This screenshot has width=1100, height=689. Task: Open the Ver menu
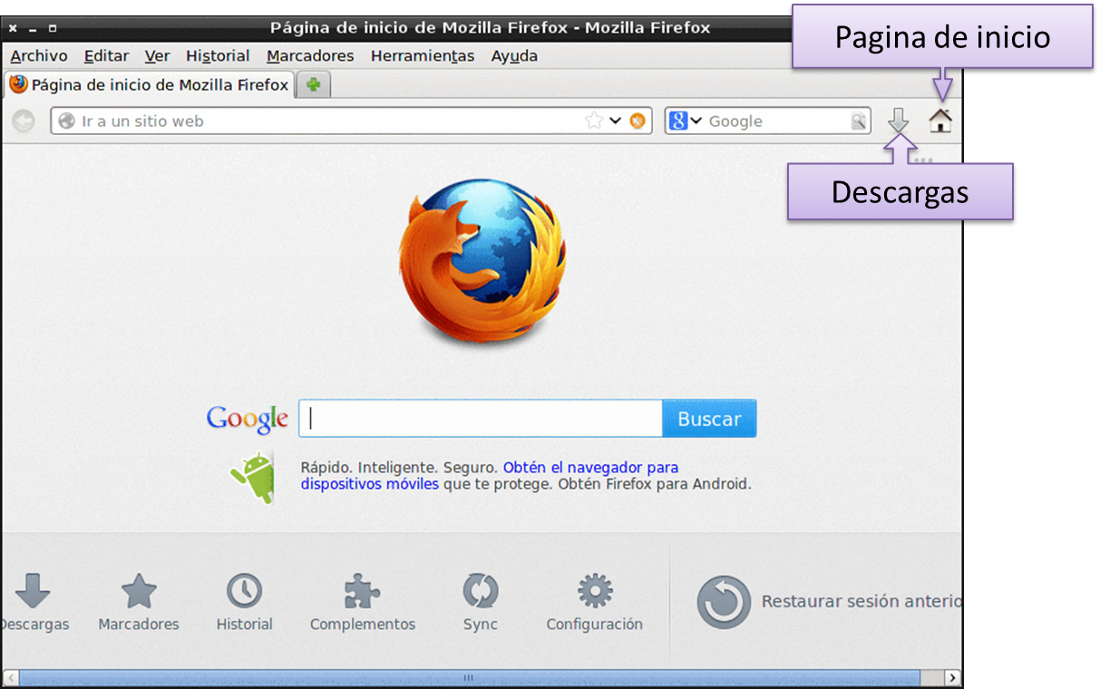[x=157, y=55]
